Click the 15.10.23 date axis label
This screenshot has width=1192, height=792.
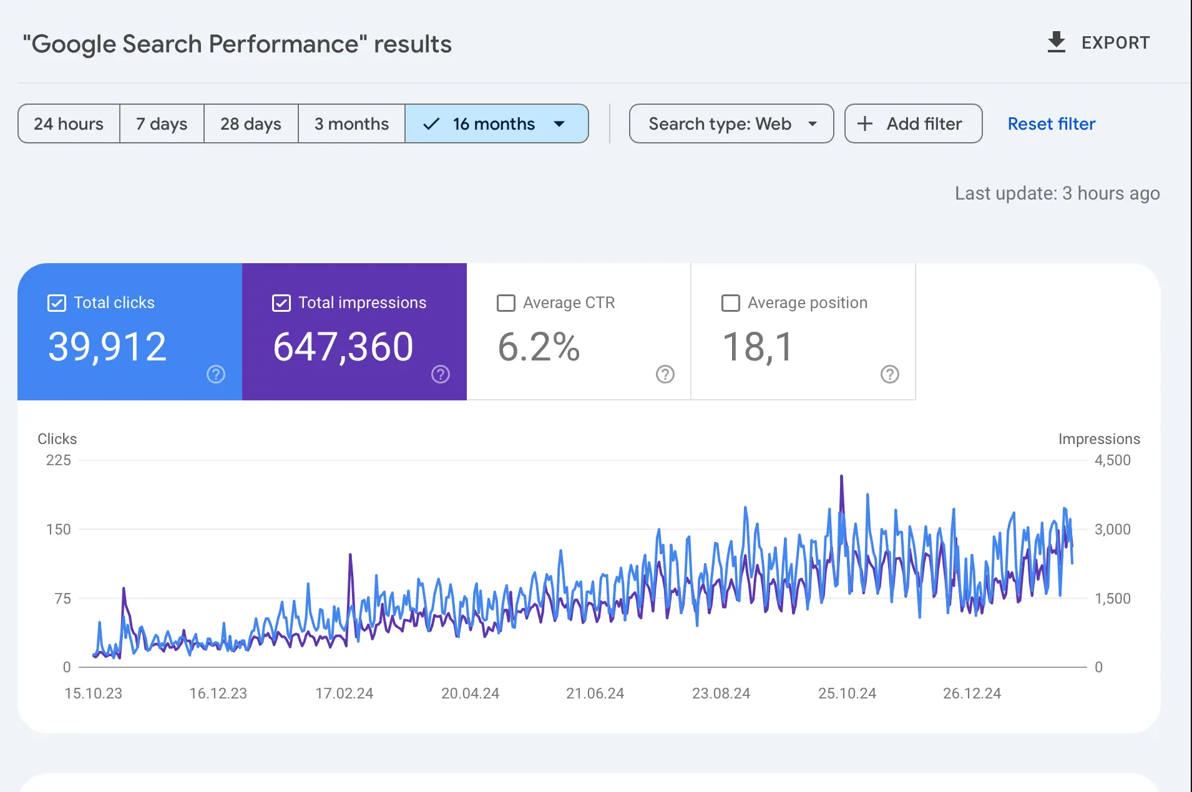tap(94, 693)
